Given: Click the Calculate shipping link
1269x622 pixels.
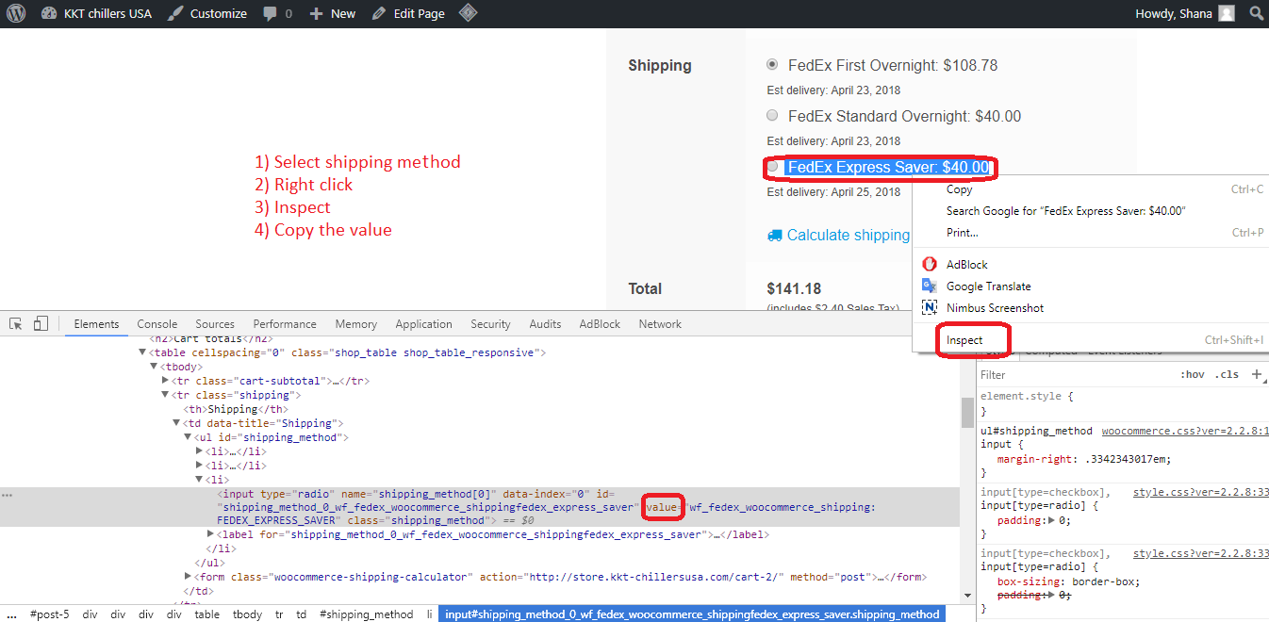Looking at the screenshot, I should point(849,235).
